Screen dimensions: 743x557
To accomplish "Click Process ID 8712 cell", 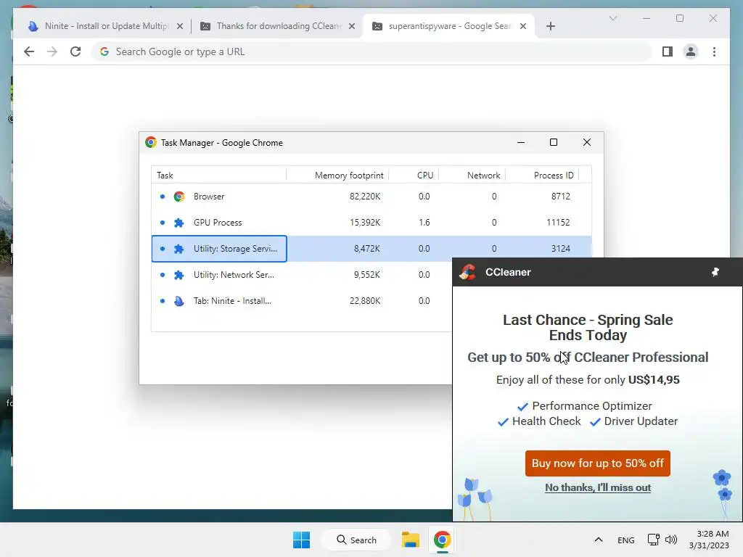I will pyautogui.click(x=561, y=196).
